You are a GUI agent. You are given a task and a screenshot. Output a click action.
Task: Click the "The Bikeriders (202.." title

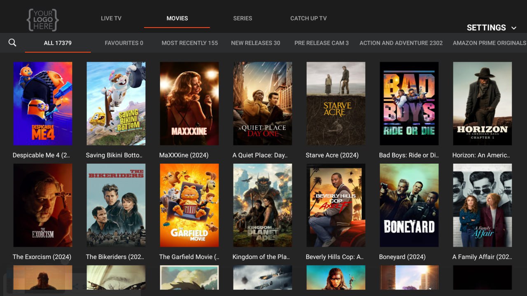tap(115, 257)
